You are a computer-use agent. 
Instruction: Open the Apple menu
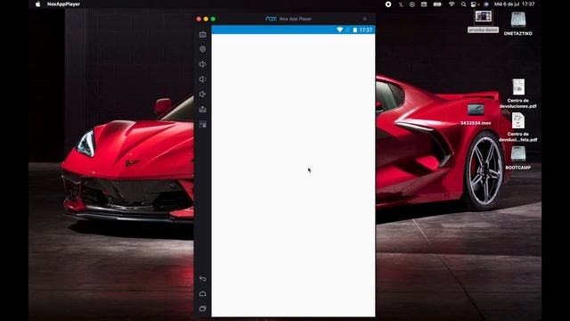[x=37, y=4]
